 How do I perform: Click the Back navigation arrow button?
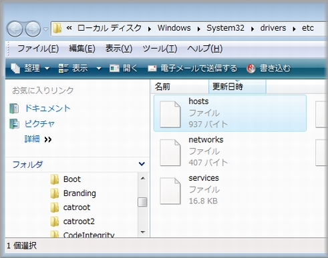(x=15, y=29)
